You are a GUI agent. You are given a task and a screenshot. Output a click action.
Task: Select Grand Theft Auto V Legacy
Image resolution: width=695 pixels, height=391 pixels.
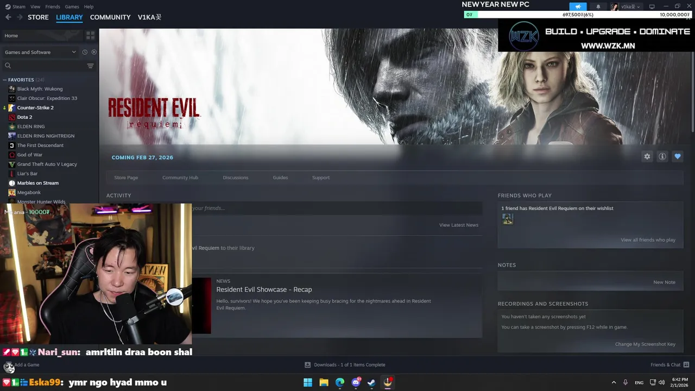click(47, 164)
